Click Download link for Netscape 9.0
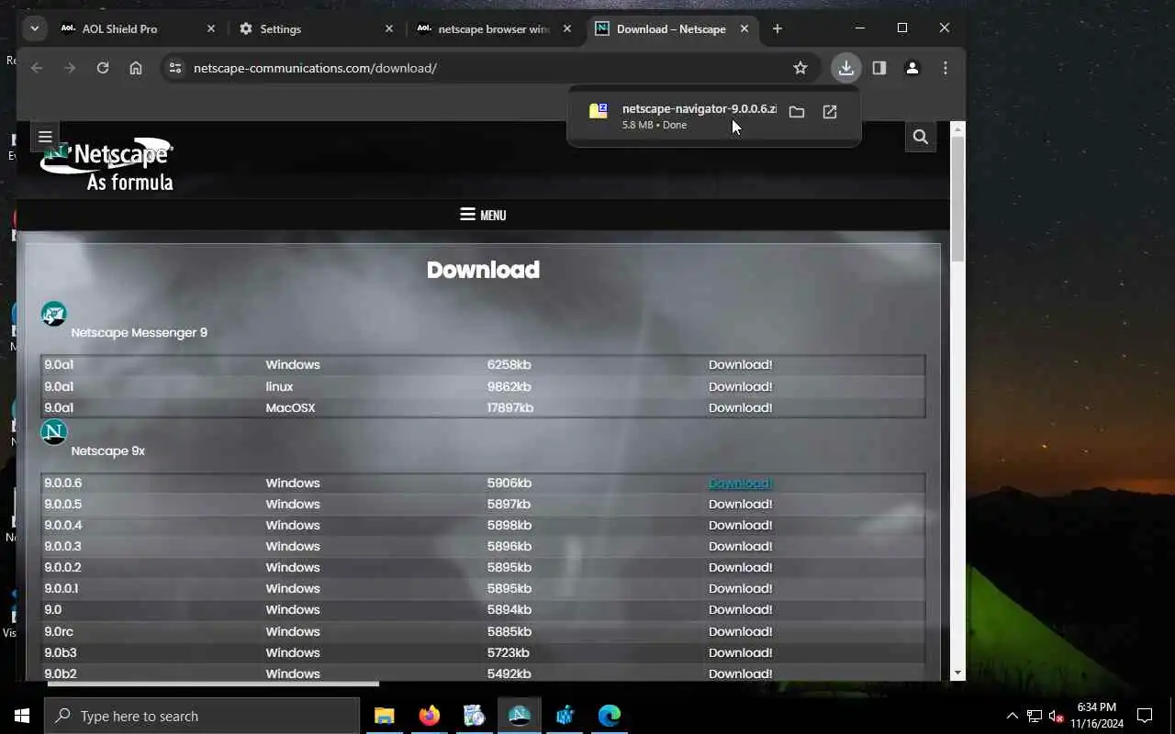The image size is (1175, 734). tap(740, 609)
